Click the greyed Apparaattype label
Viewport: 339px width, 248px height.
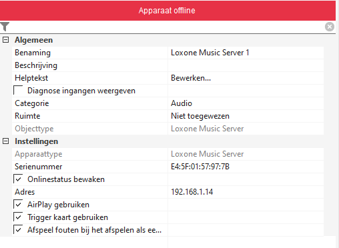click(x=39, y=154)
